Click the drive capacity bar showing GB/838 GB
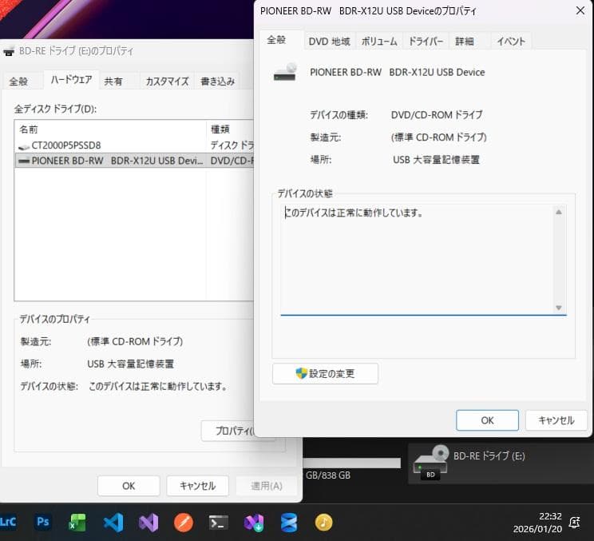The image size is (594, 541). point(351,463)
